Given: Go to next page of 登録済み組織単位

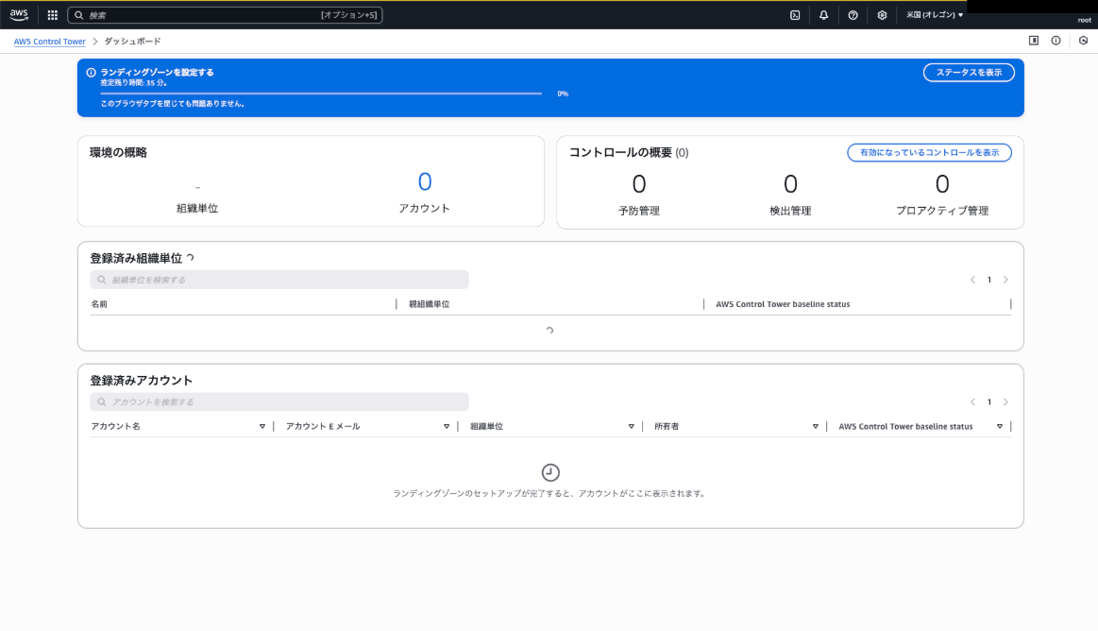Looking at the screenshot, I should coord(1005,280).
